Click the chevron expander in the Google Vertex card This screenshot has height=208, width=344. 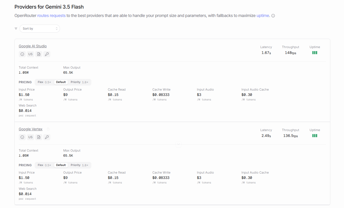click(x=178, y=144)
